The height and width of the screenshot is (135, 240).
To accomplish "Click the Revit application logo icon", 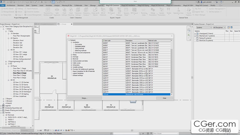I will point(1,2).
